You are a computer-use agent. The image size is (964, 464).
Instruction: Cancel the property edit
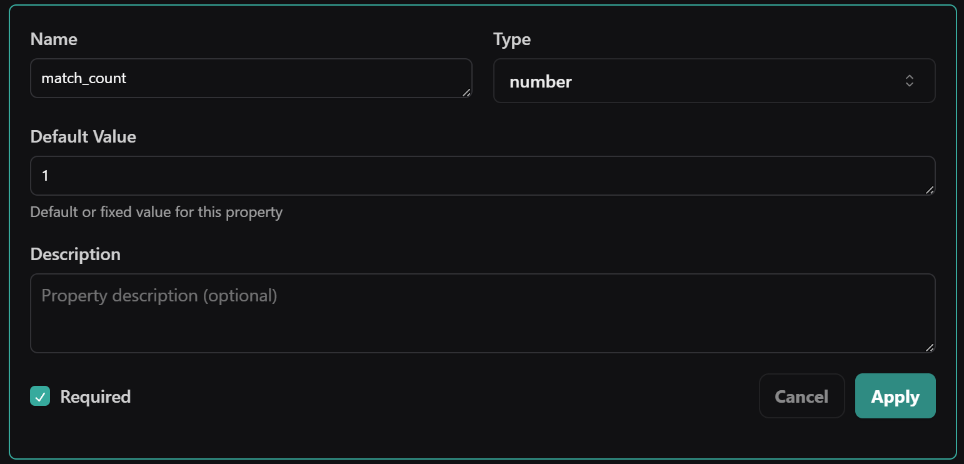801,396
